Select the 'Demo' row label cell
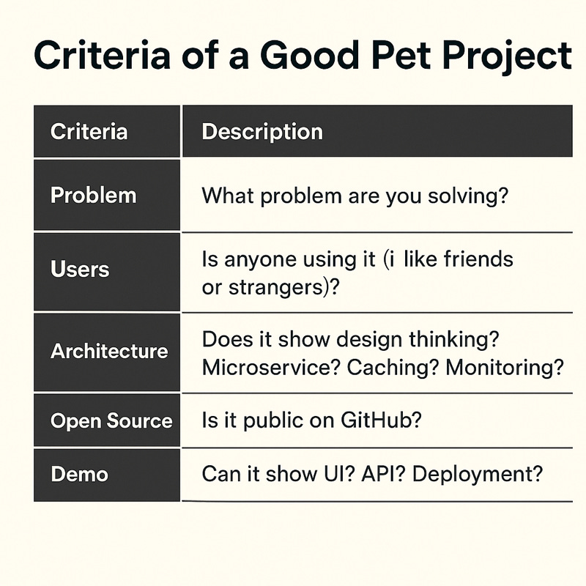Viewport: 586px width, 586px height. point(107,475)
